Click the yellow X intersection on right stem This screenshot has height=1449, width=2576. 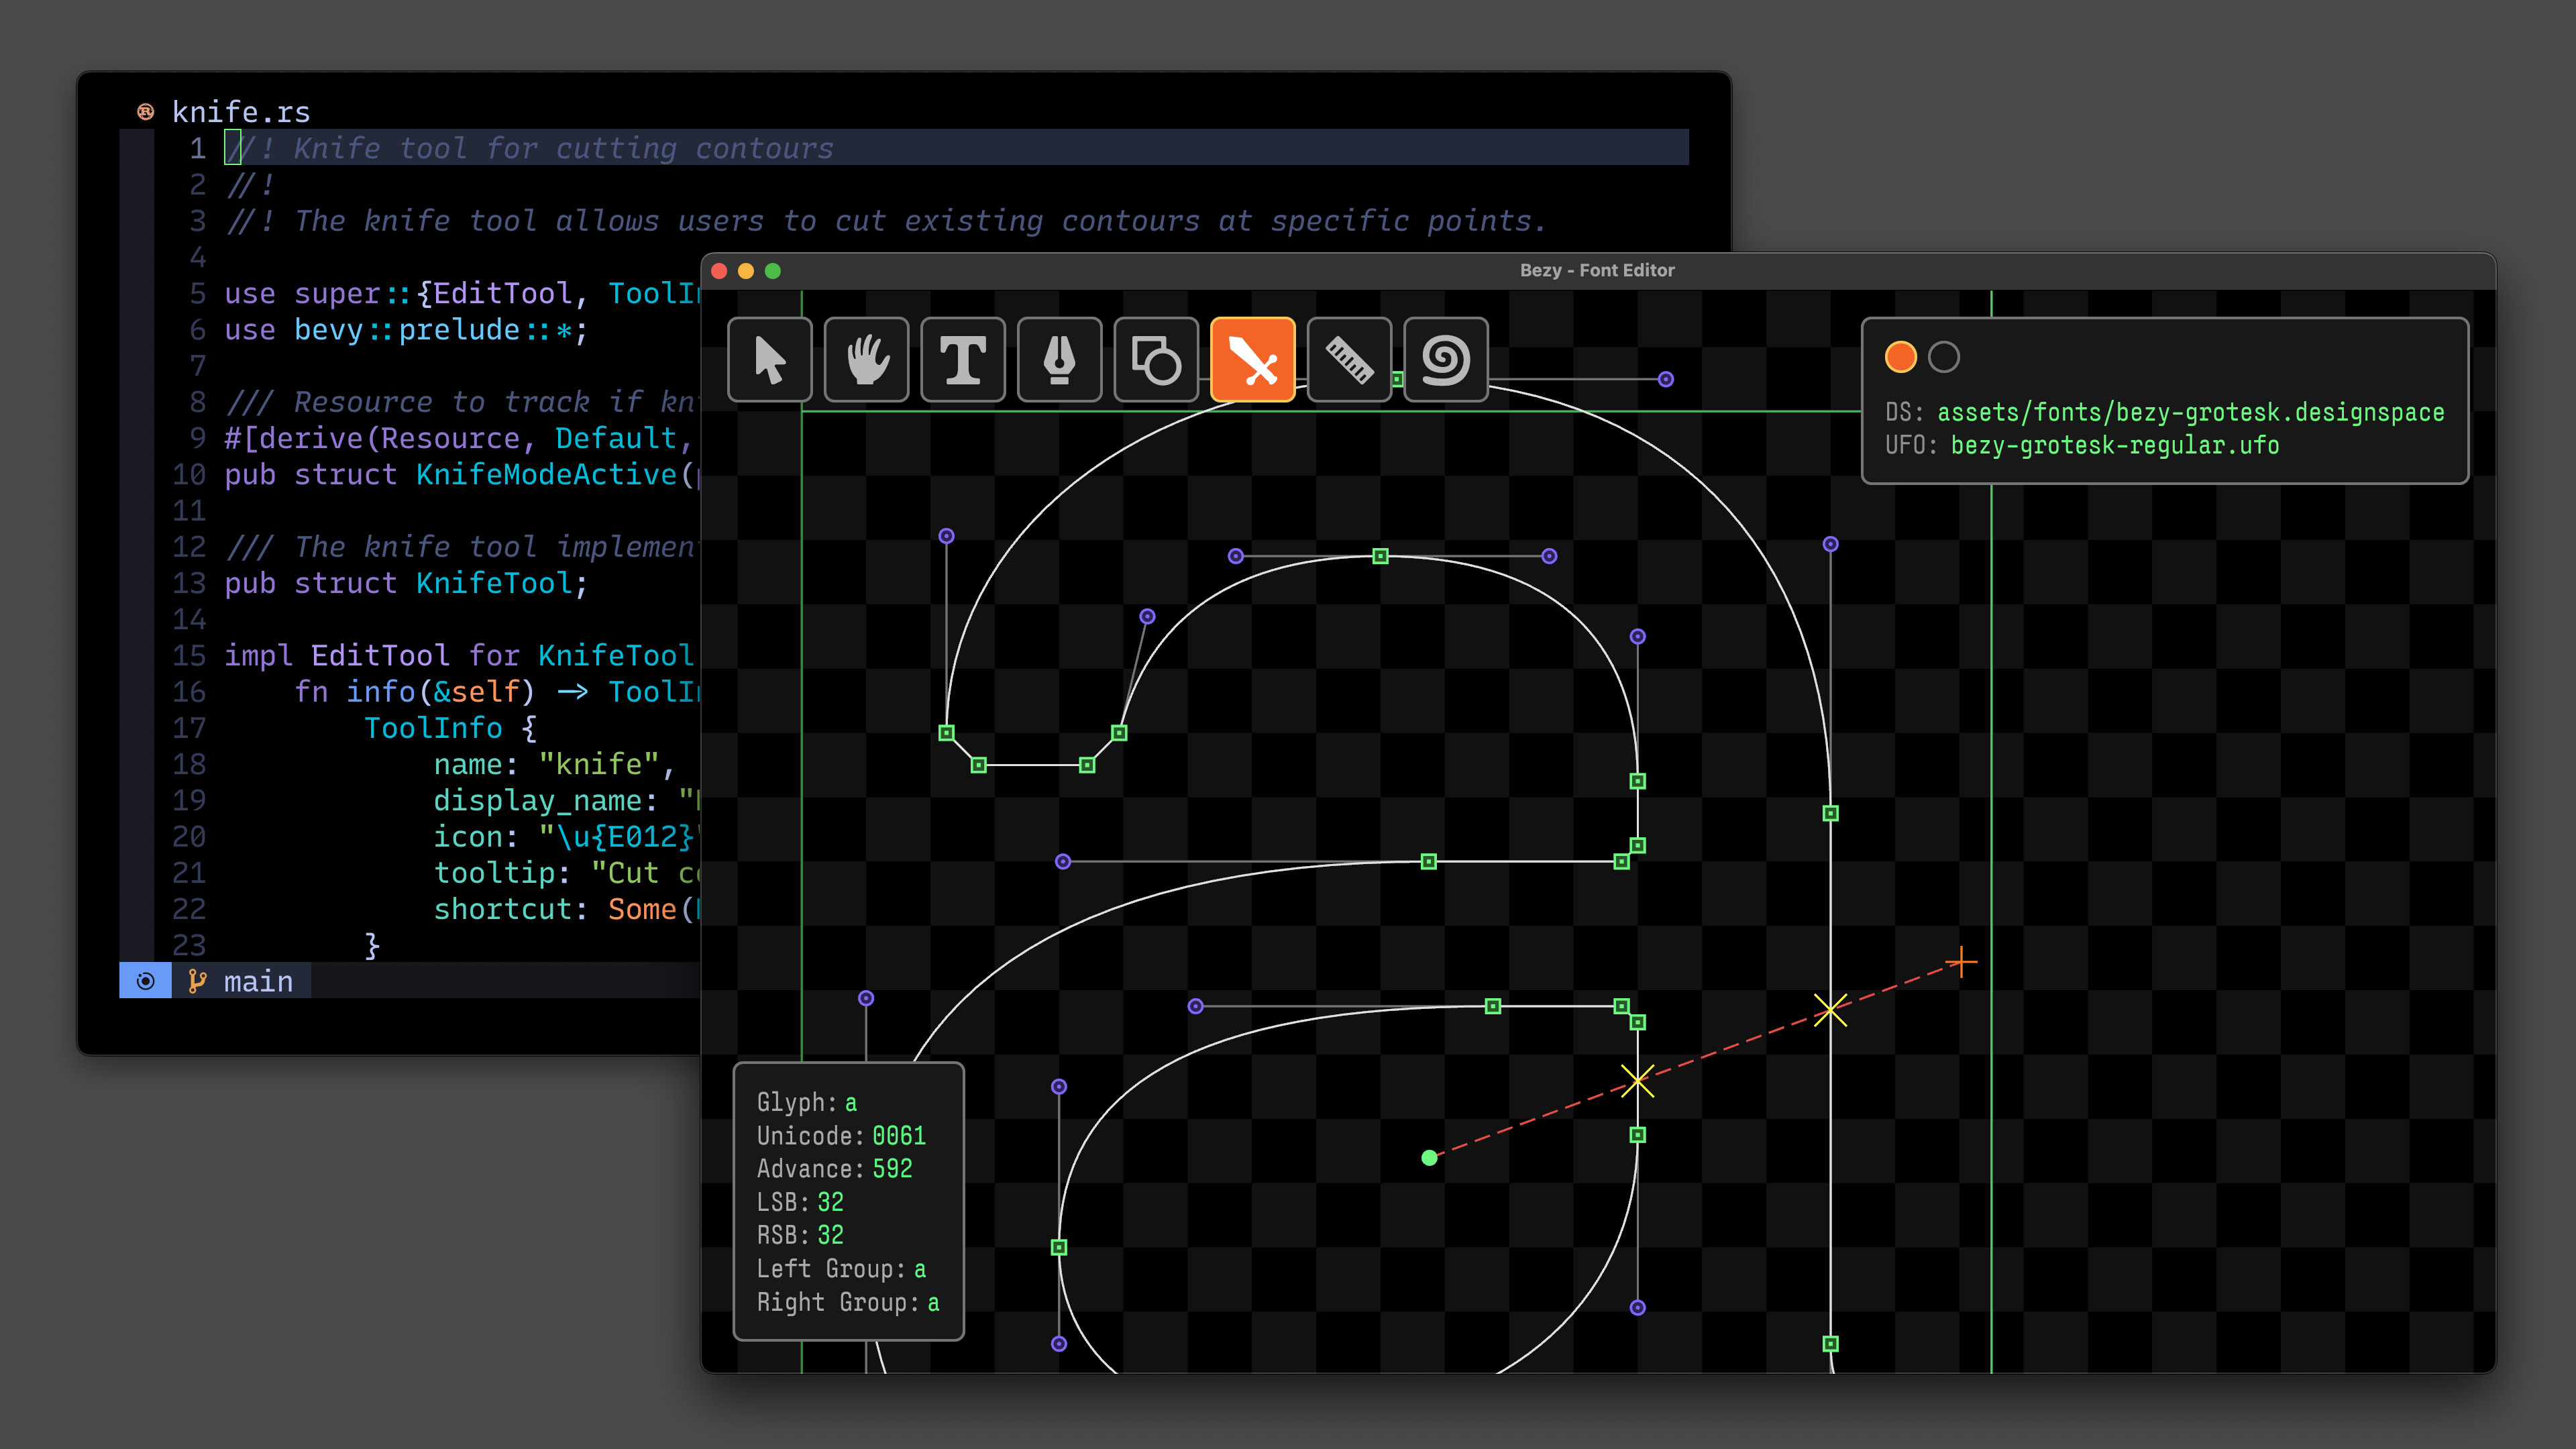click(1830, 1010)
